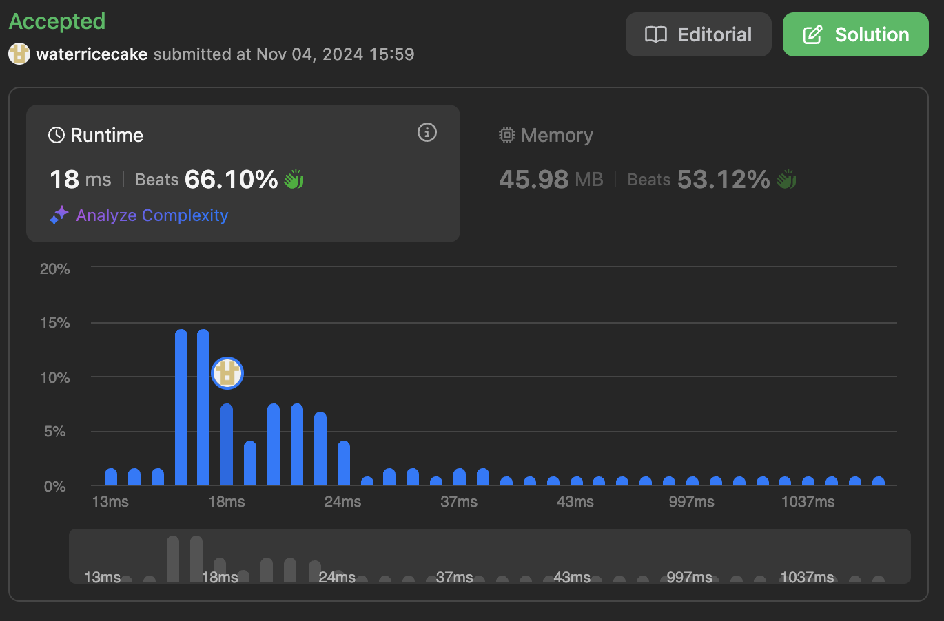The width and height of the screenshot is (944, 621).
Task: Click the 66.10% beats value
Action: click(x=231, y=180)
